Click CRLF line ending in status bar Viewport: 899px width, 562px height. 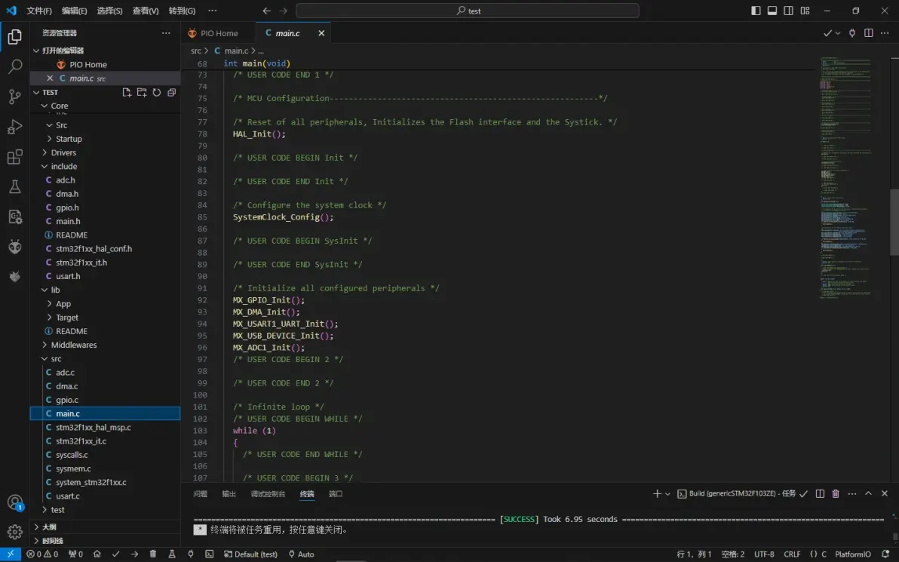pos(792,554)
